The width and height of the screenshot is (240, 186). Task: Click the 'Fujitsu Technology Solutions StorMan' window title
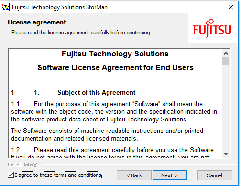(x=60, y=7)
